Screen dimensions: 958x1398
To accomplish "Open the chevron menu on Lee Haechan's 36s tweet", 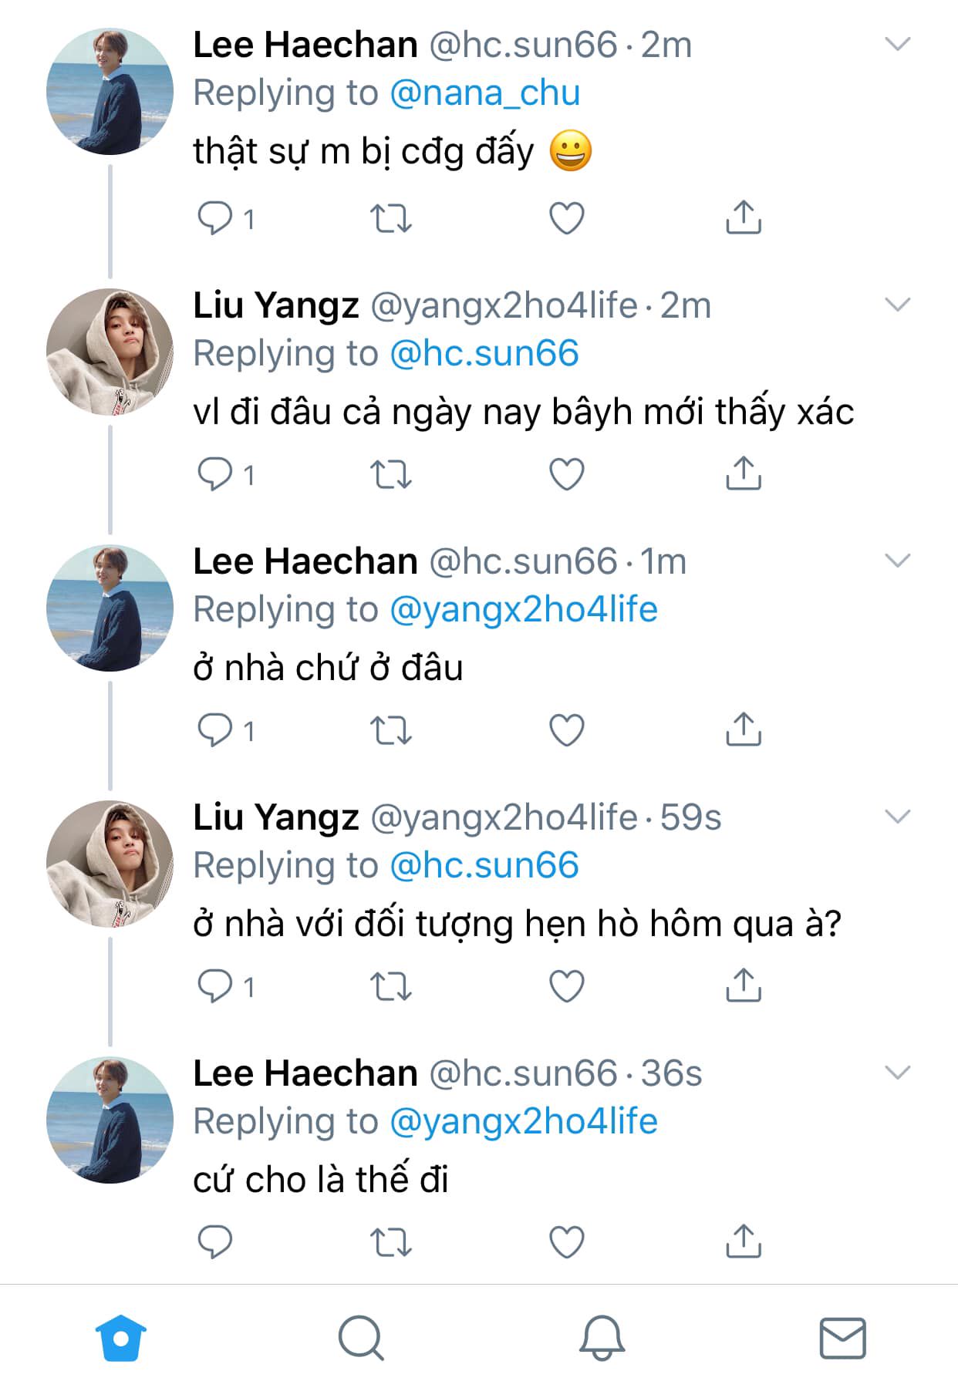I will coord(898,1073).
